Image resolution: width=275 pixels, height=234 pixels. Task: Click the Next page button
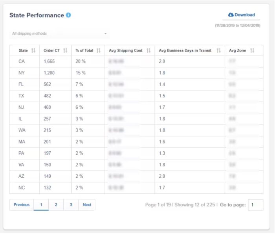(x=87, y=205)
